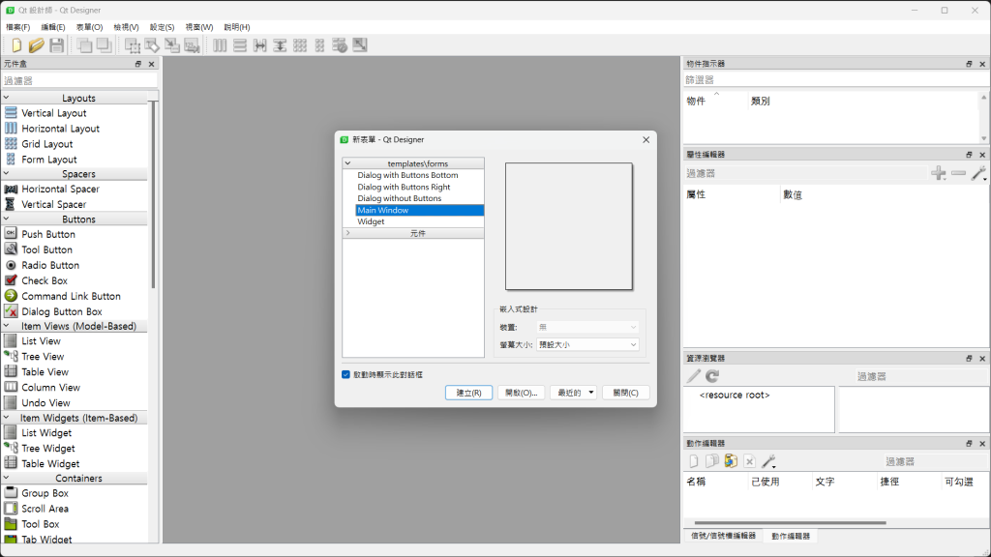Viewport: 991px width, 557px height.
Task: Click the resource browser edit pencil icon
Action: (694, 376)
